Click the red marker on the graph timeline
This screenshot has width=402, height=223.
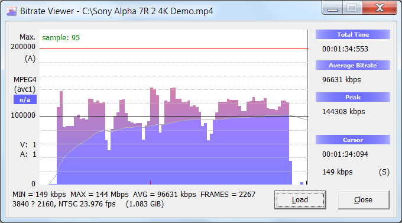tap(151, 182)
